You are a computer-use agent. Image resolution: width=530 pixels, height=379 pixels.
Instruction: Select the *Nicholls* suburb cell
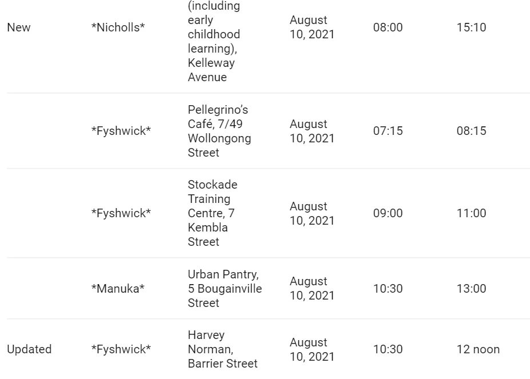tap(118, 27)
